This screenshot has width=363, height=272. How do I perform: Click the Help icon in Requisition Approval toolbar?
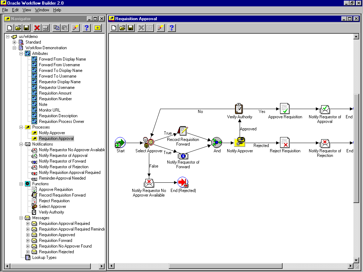pyautogui.click(x=172, y=28)
